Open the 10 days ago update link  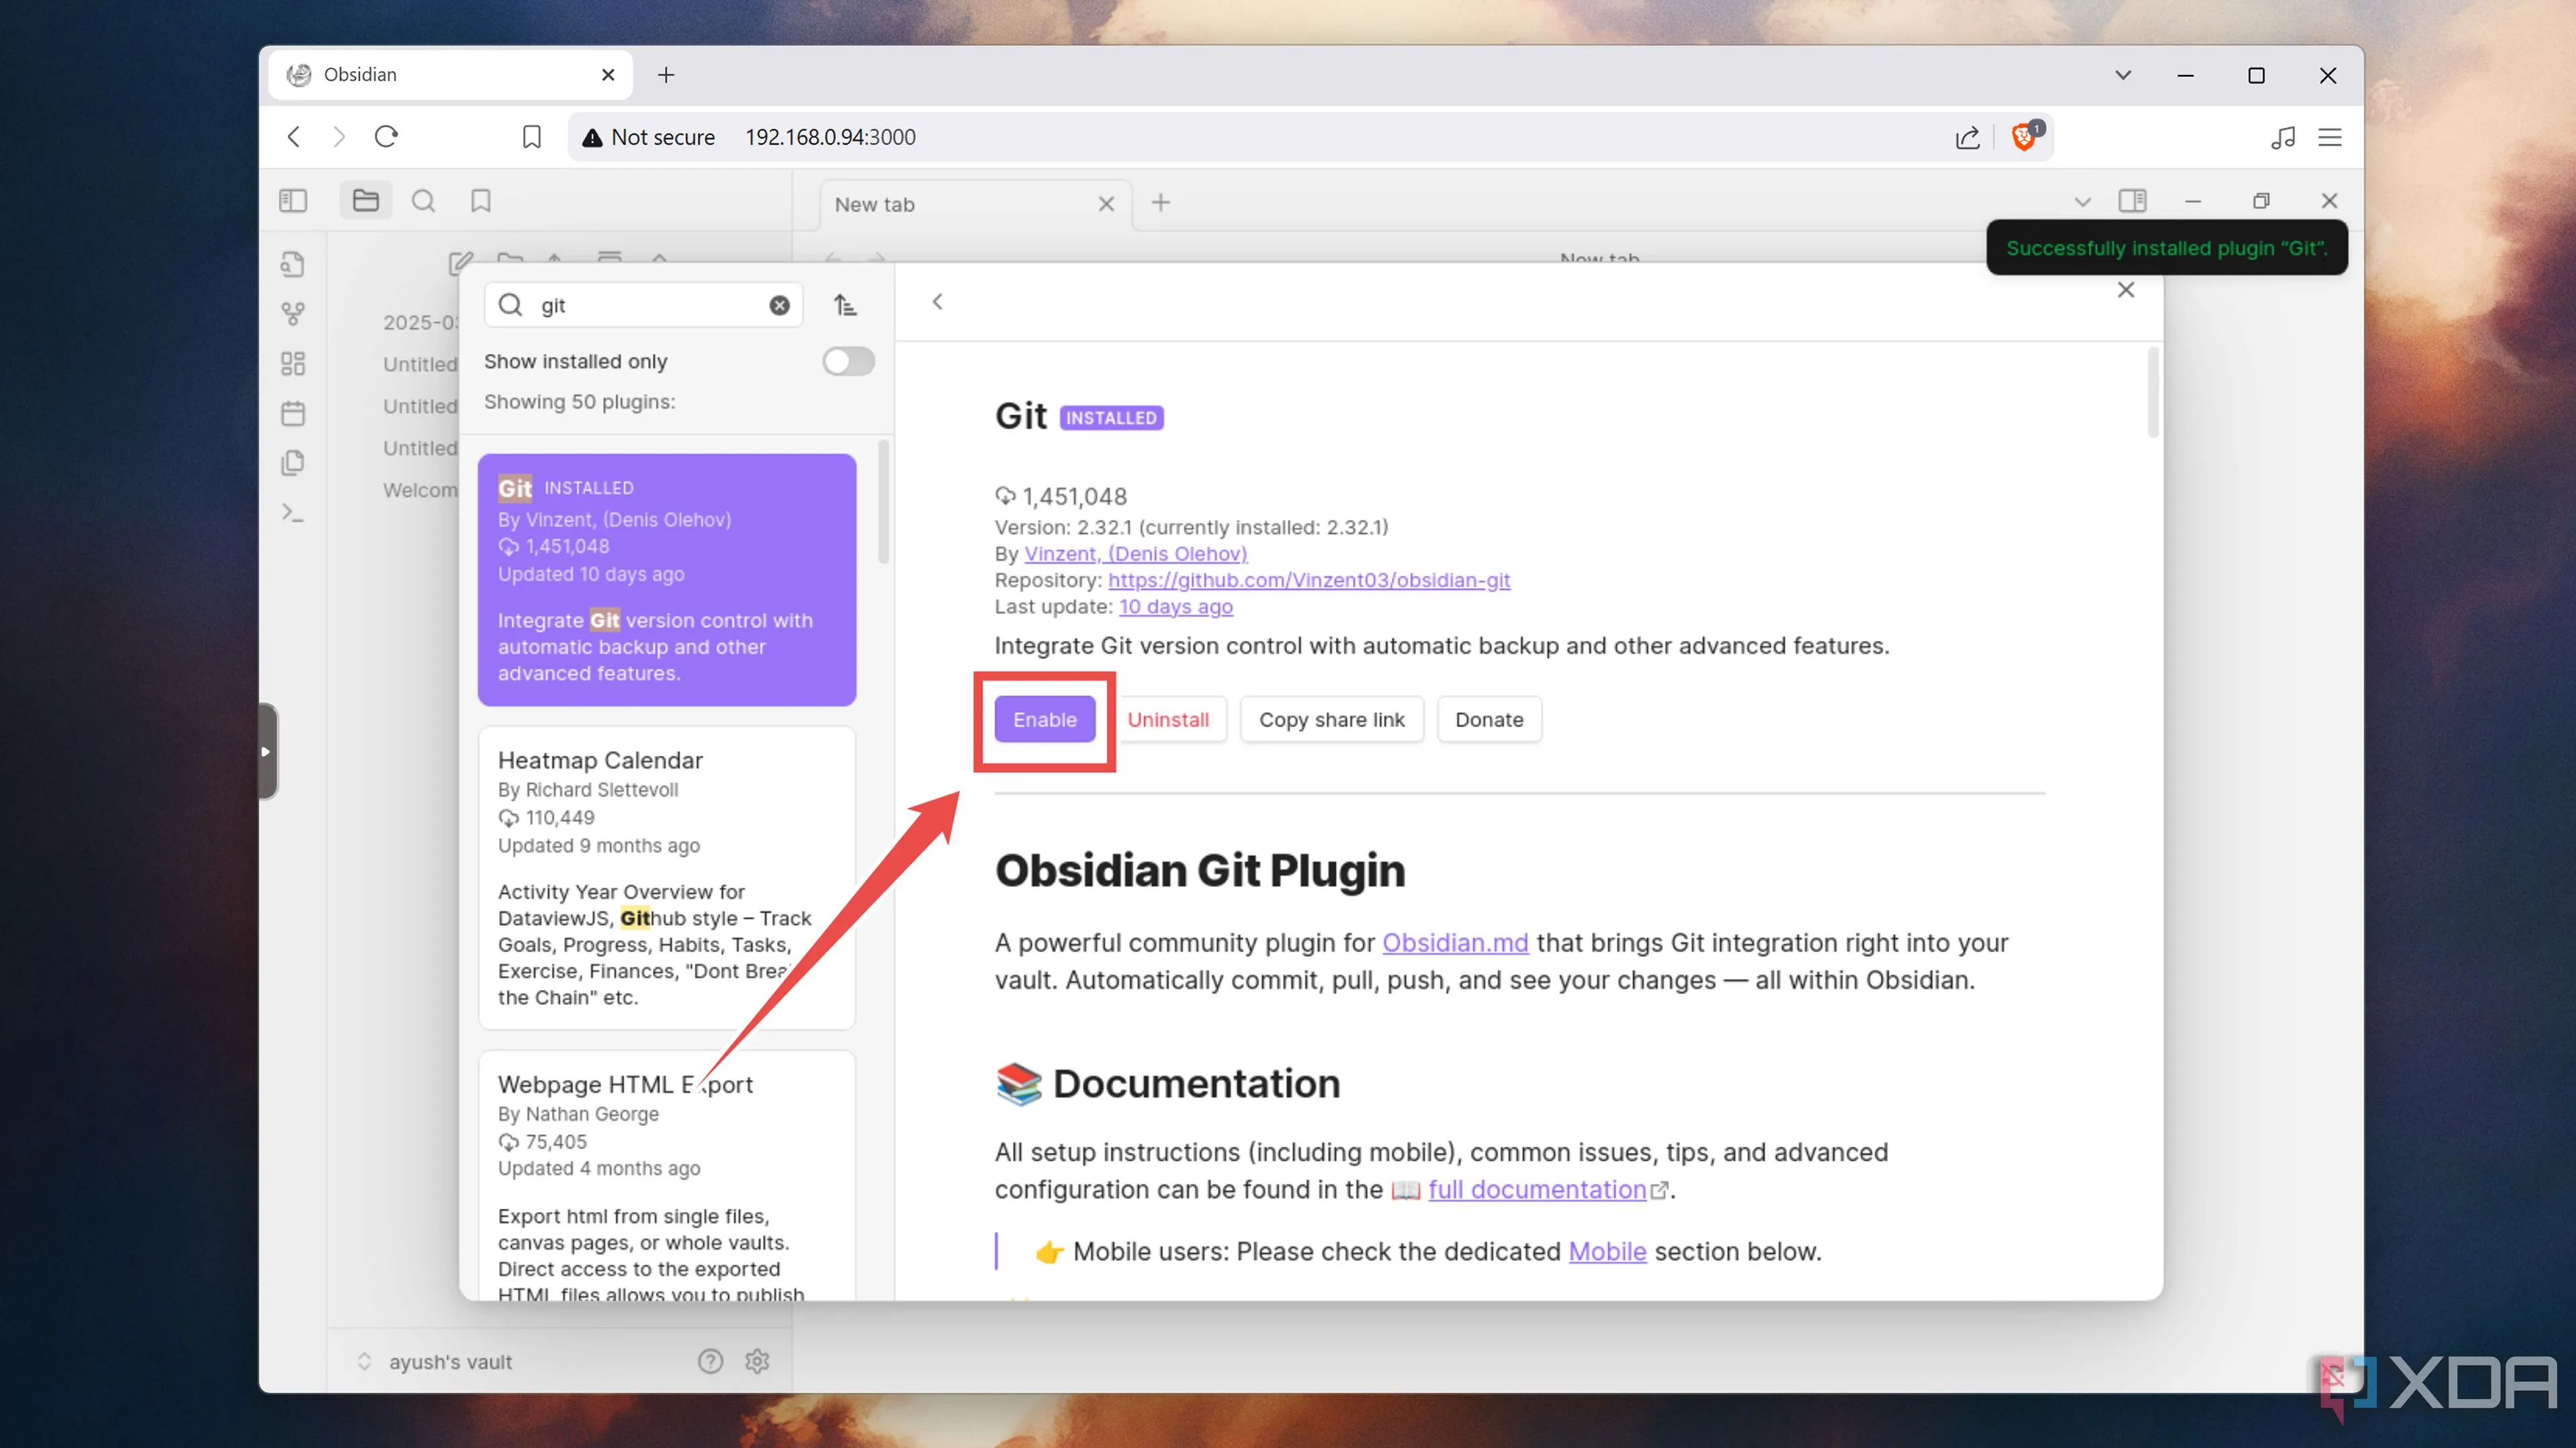(x=1176, y=607)
